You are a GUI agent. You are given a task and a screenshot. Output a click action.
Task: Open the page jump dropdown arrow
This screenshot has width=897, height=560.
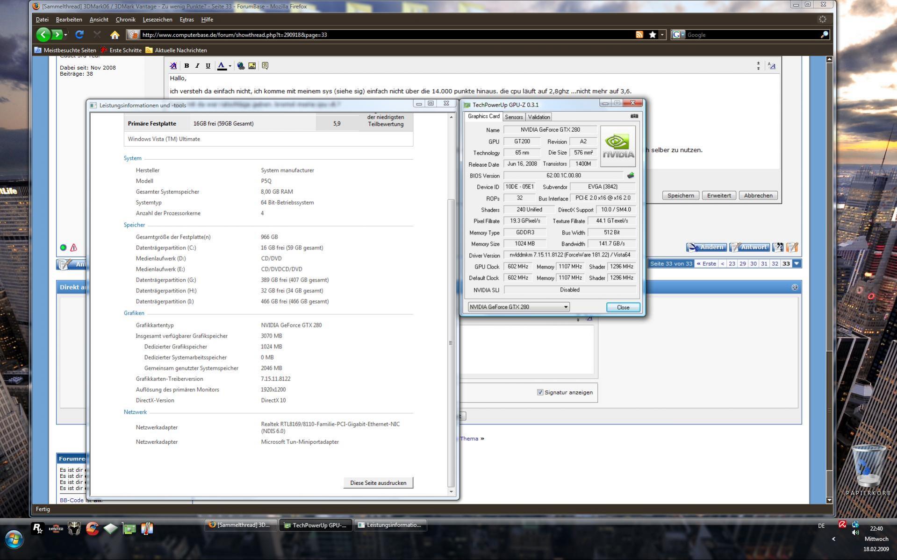click(x=797, y=264)
